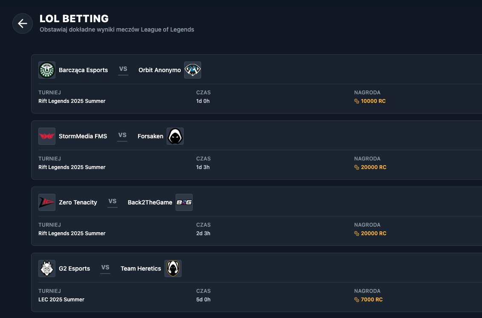
Task: Select the Orbit Anonymo team logo
Action: 193,70
